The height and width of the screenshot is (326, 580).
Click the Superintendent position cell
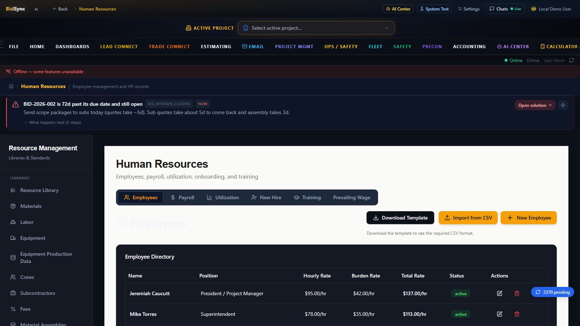pos(218,314)
